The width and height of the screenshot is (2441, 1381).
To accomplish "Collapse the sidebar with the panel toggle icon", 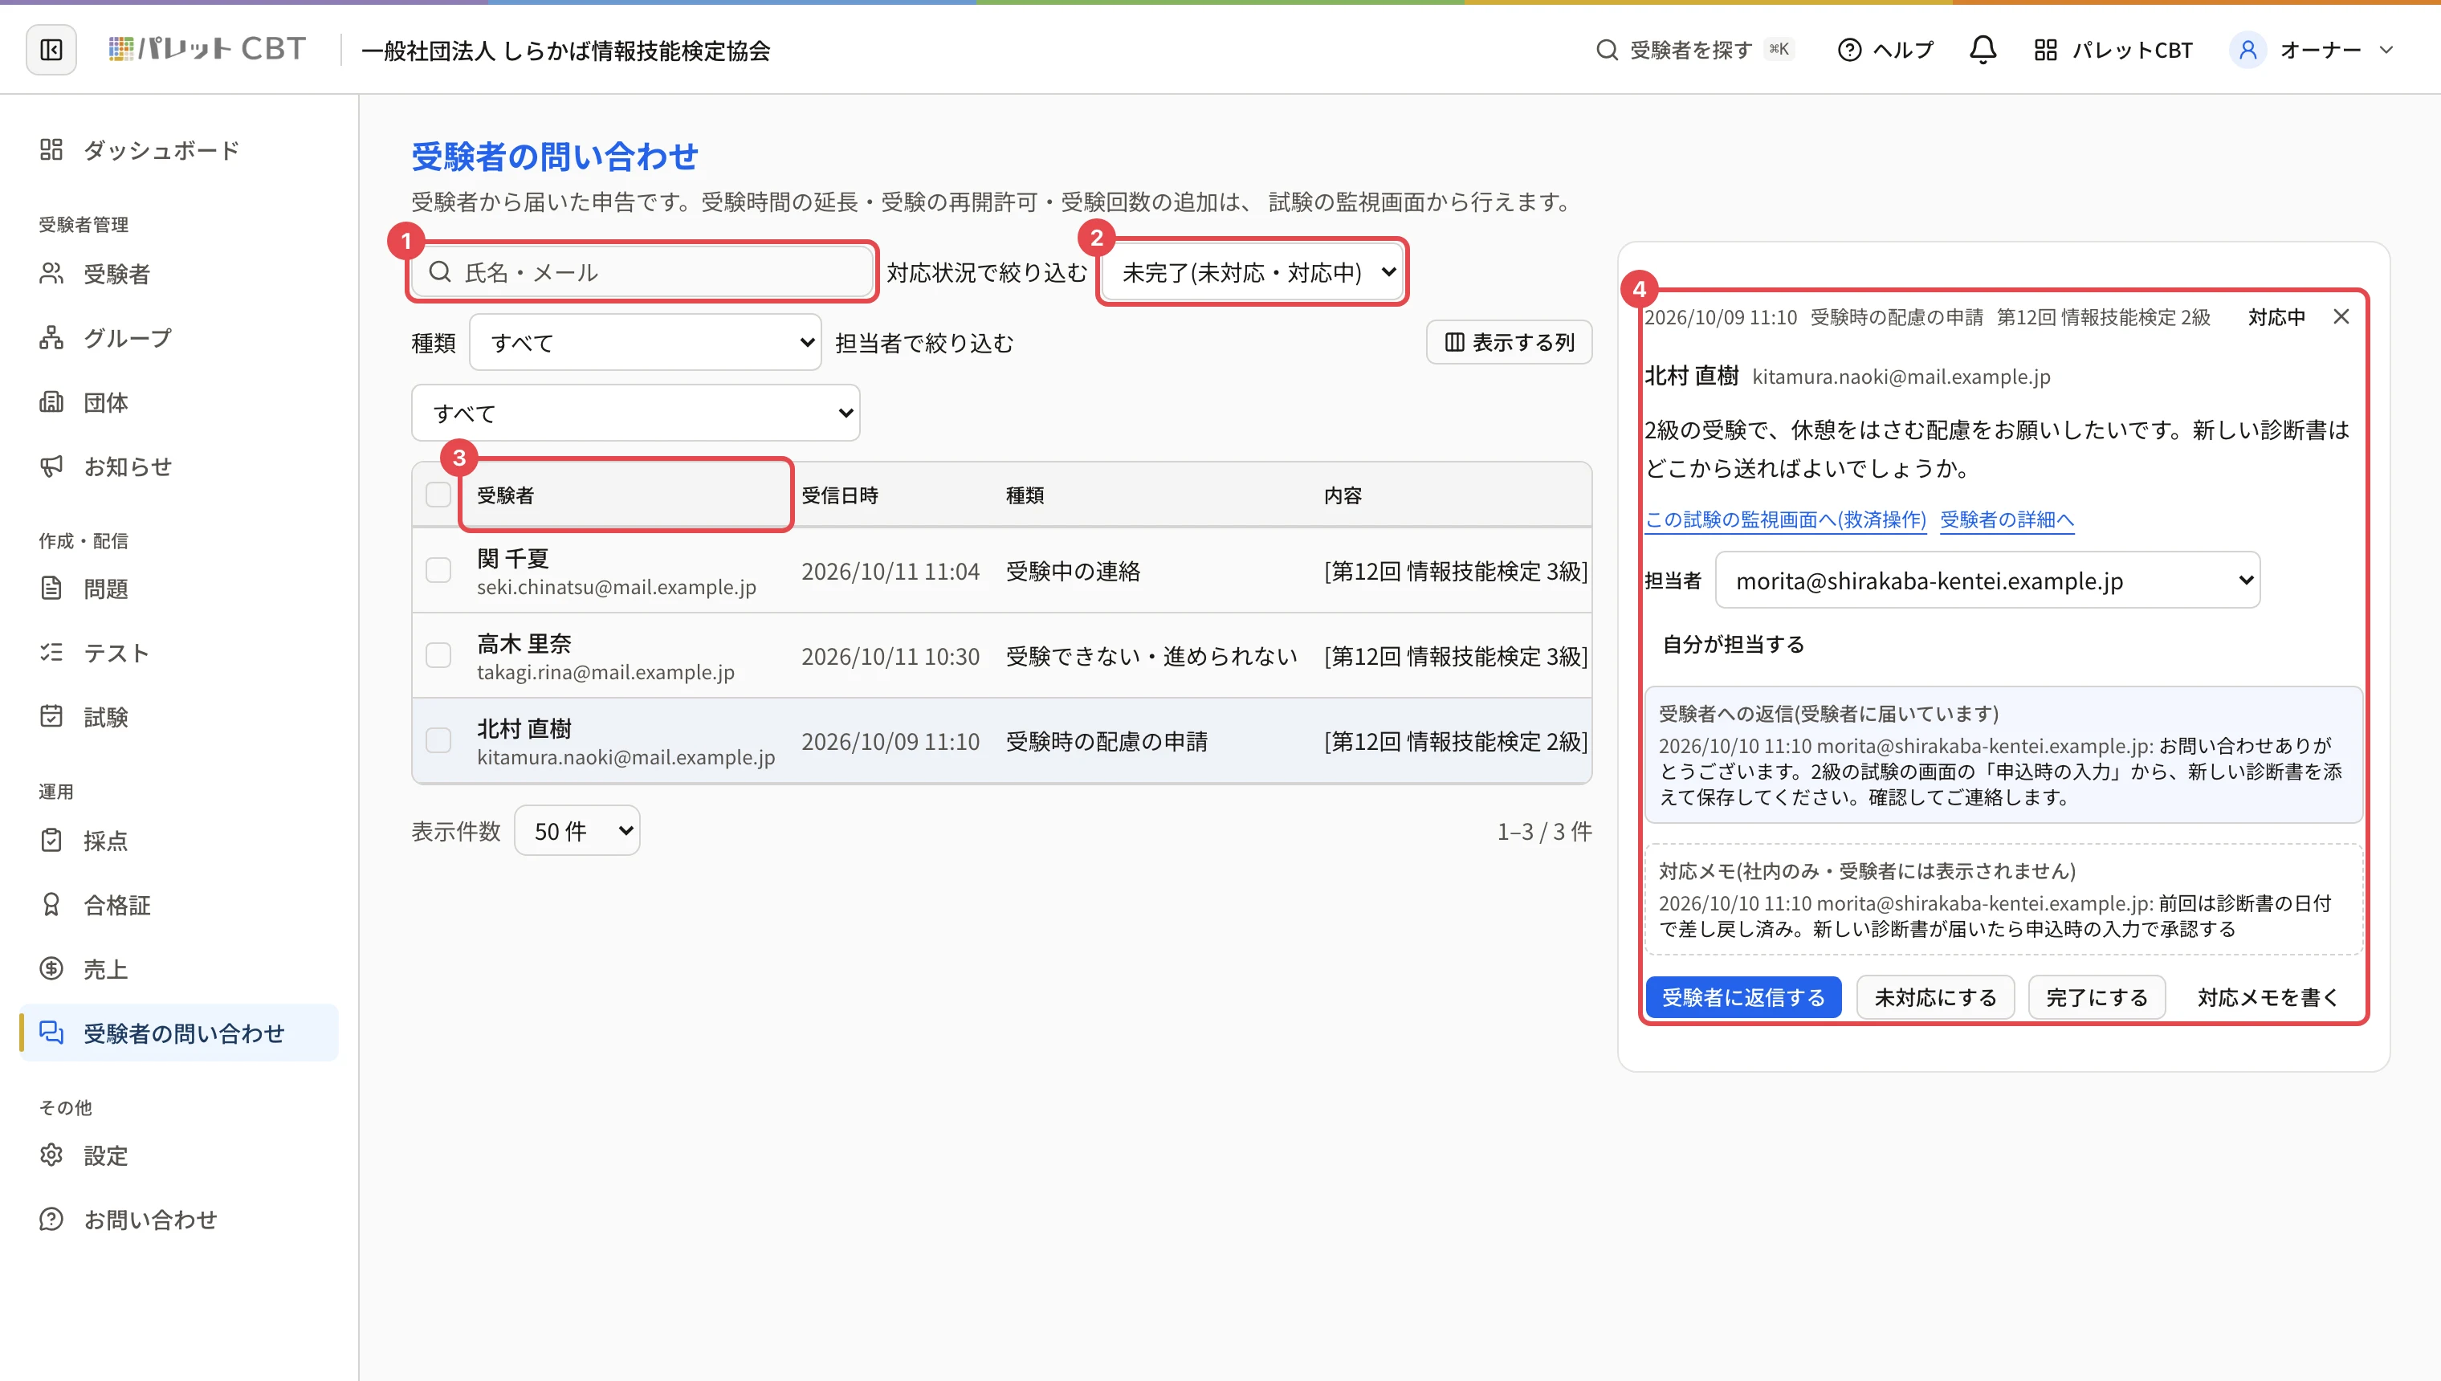I will click(51, 49).
